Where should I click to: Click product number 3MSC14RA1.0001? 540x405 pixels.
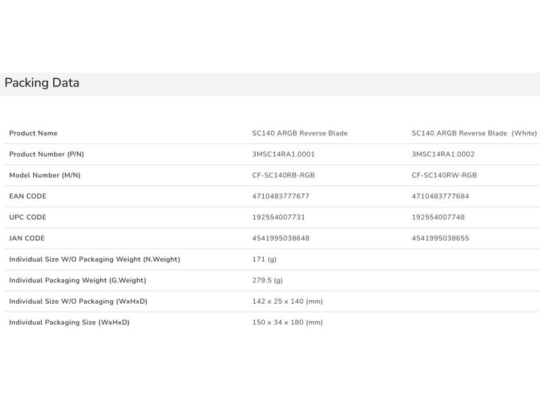(x=283, y=155)
